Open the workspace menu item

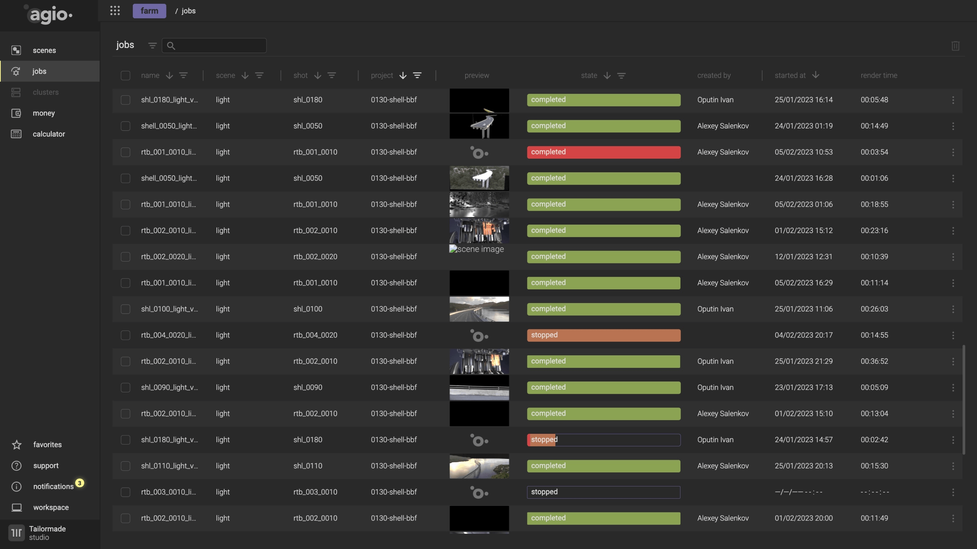pos(51,508)
